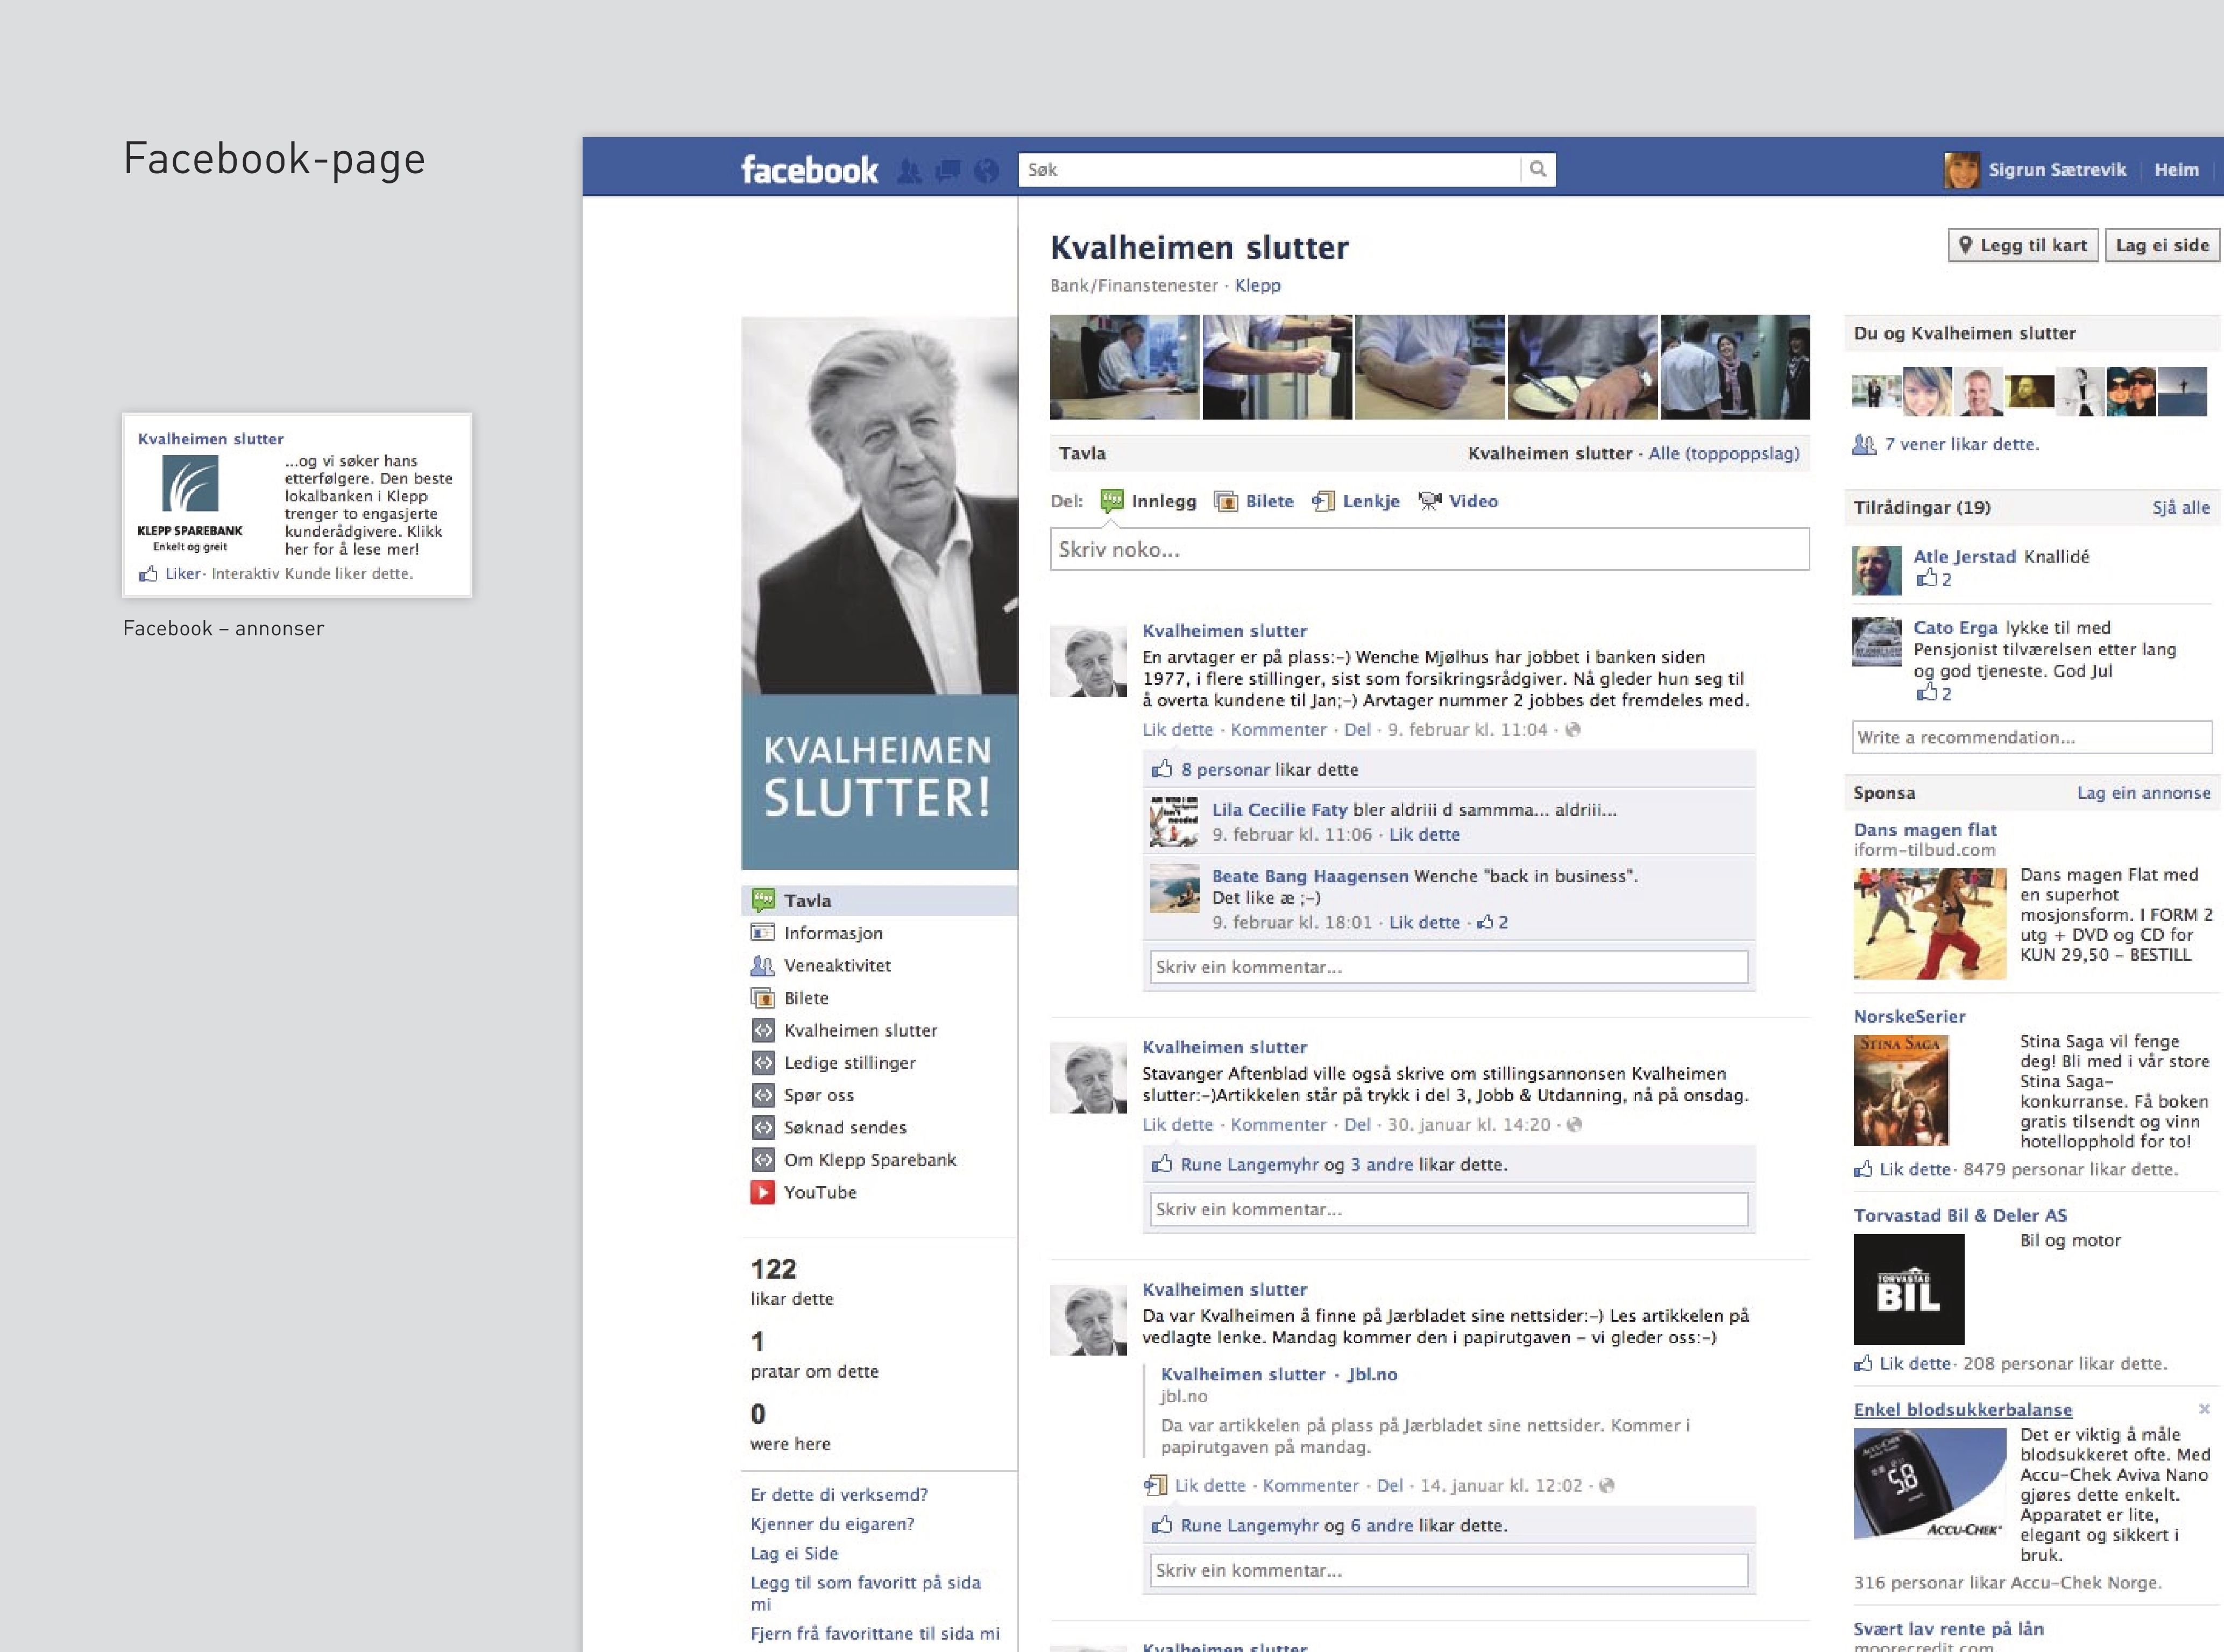Click Lag ei side button
Image resolution: width=2224 pixels, height=1652 pixels.
(x=2161, y=245)
